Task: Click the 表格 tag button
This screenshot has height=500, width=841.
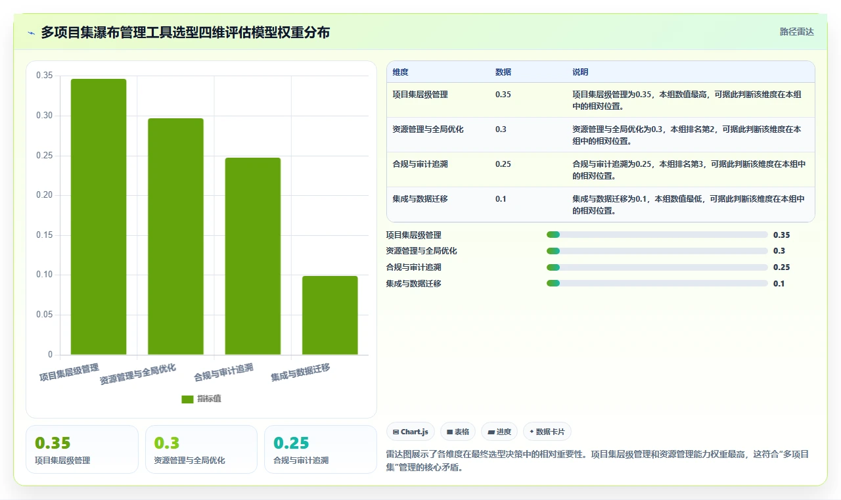Action: pos(458,432)
